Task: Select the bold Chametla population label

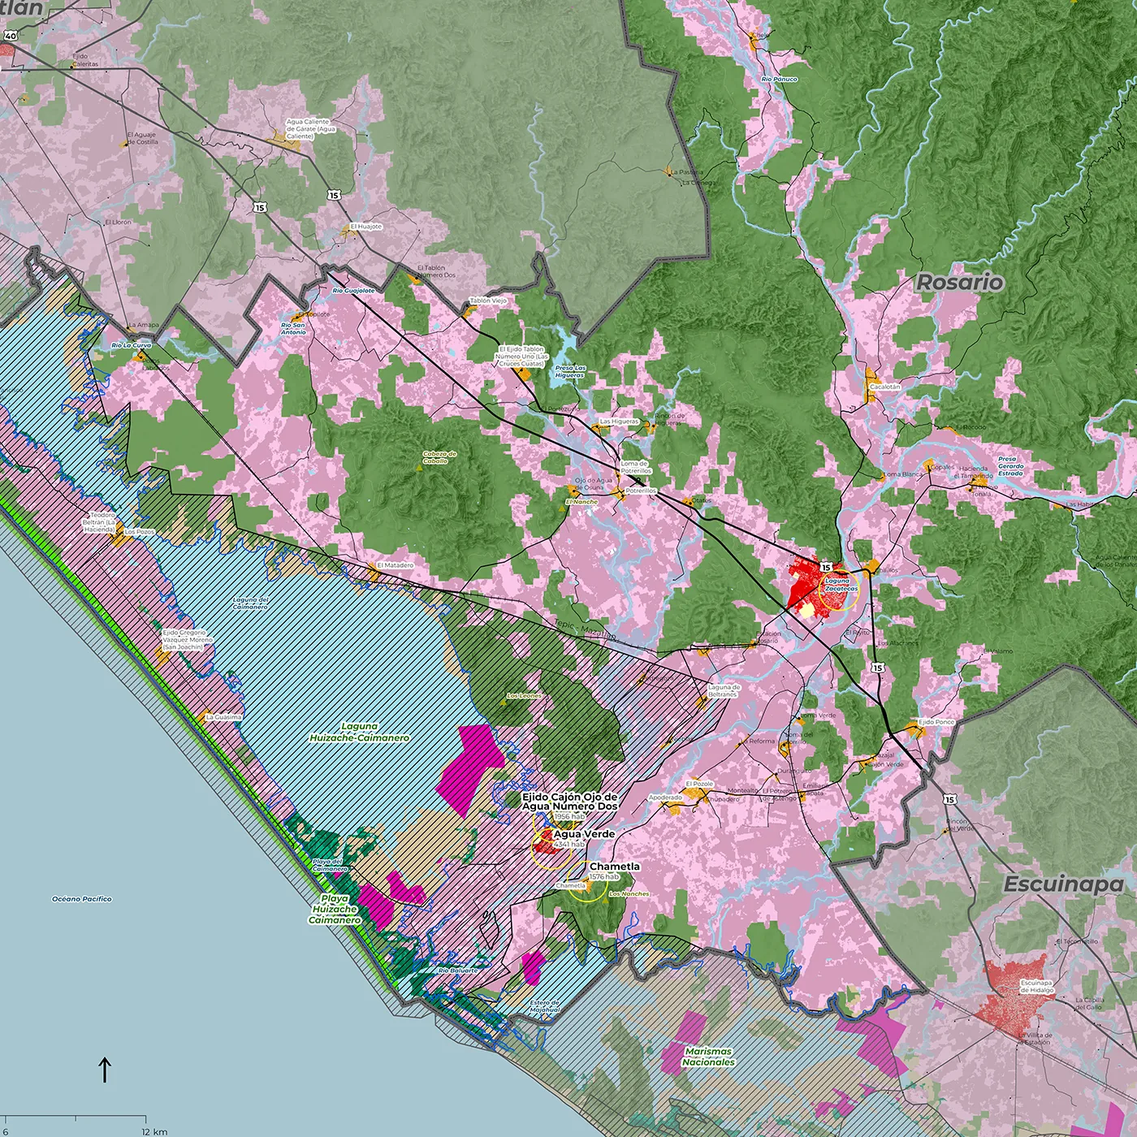Action: click(x=615, y=867)
